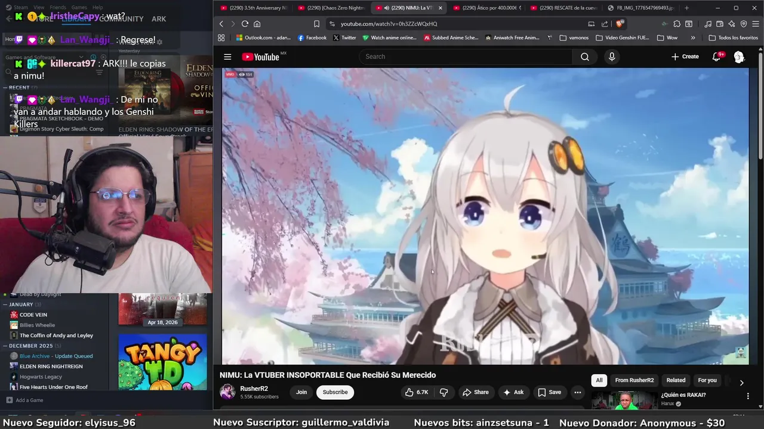This screenshot has height=429, width=764.
Task: Show hidden bookmarks with the double chevron
Action: click(692, 38)
